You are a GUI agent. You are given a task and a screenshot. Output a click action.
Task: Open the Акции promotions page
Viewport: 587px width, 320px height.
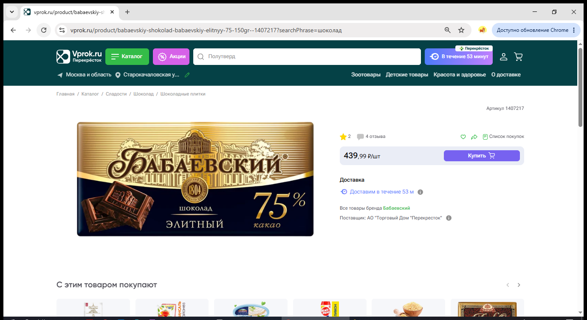click(x=171, y=56)
